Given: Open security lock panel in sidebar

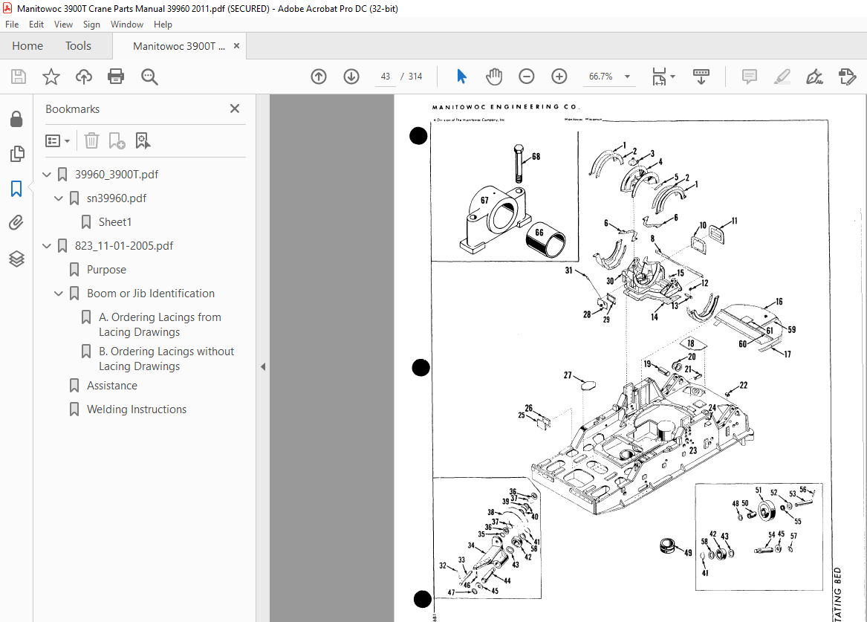Looking at the screenshot, I should (x=16, y=119).
